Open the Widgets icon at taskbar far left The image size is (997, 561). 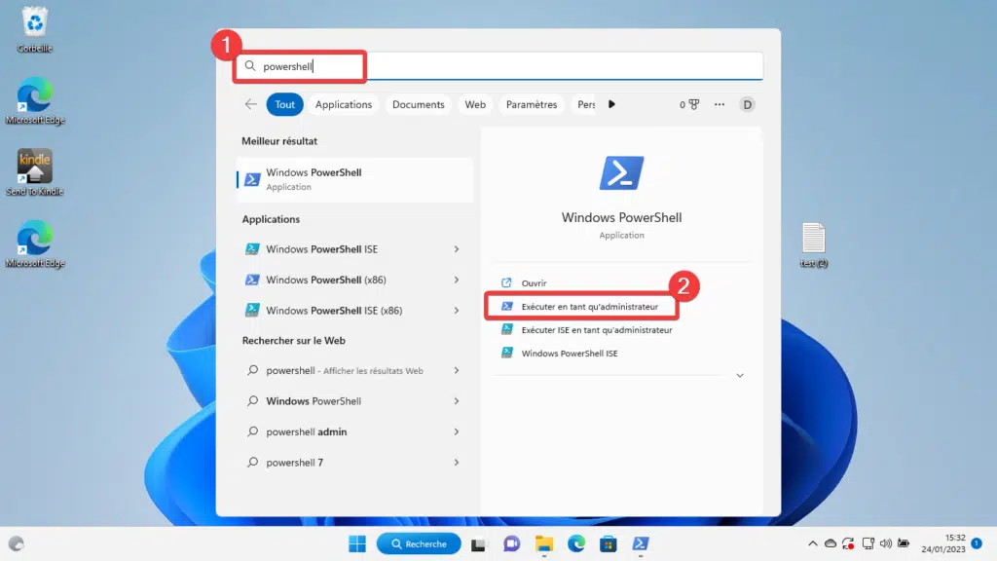[16, 543]
